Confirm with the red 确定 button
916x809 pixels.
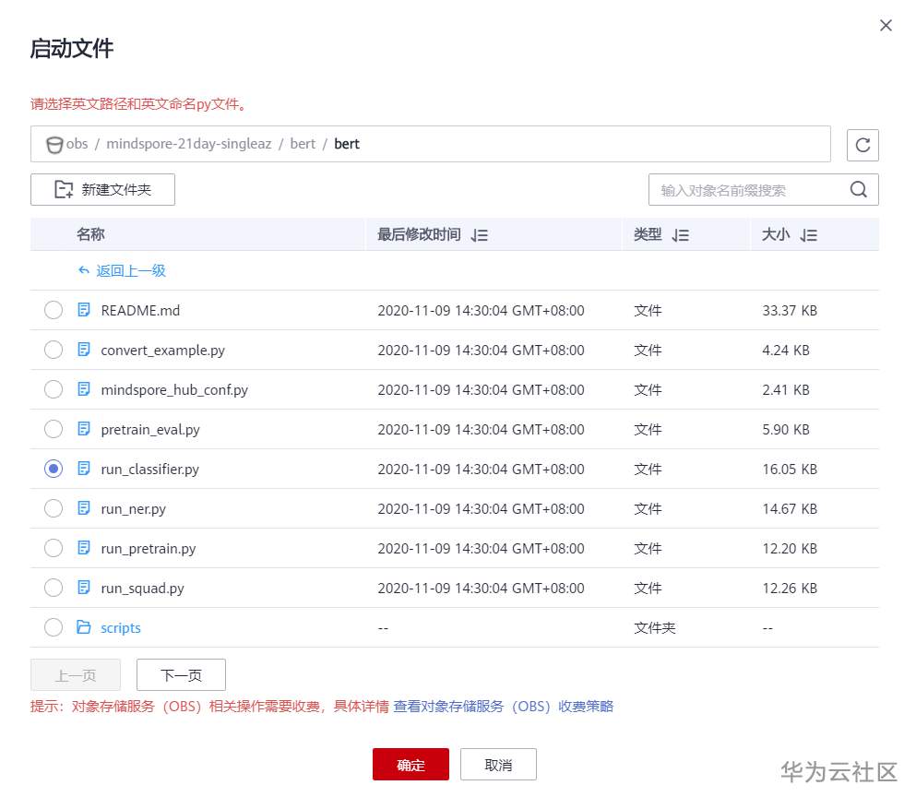(410, 764)
